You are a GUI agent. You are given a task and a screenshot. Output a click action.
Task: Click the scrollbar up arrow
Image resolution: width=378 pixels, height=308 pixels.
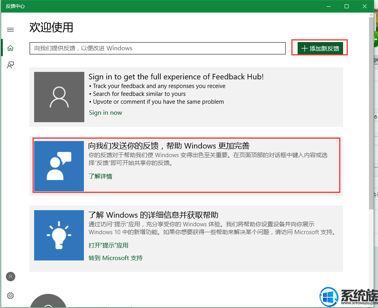pyautogui.click(x=371, y=15)
